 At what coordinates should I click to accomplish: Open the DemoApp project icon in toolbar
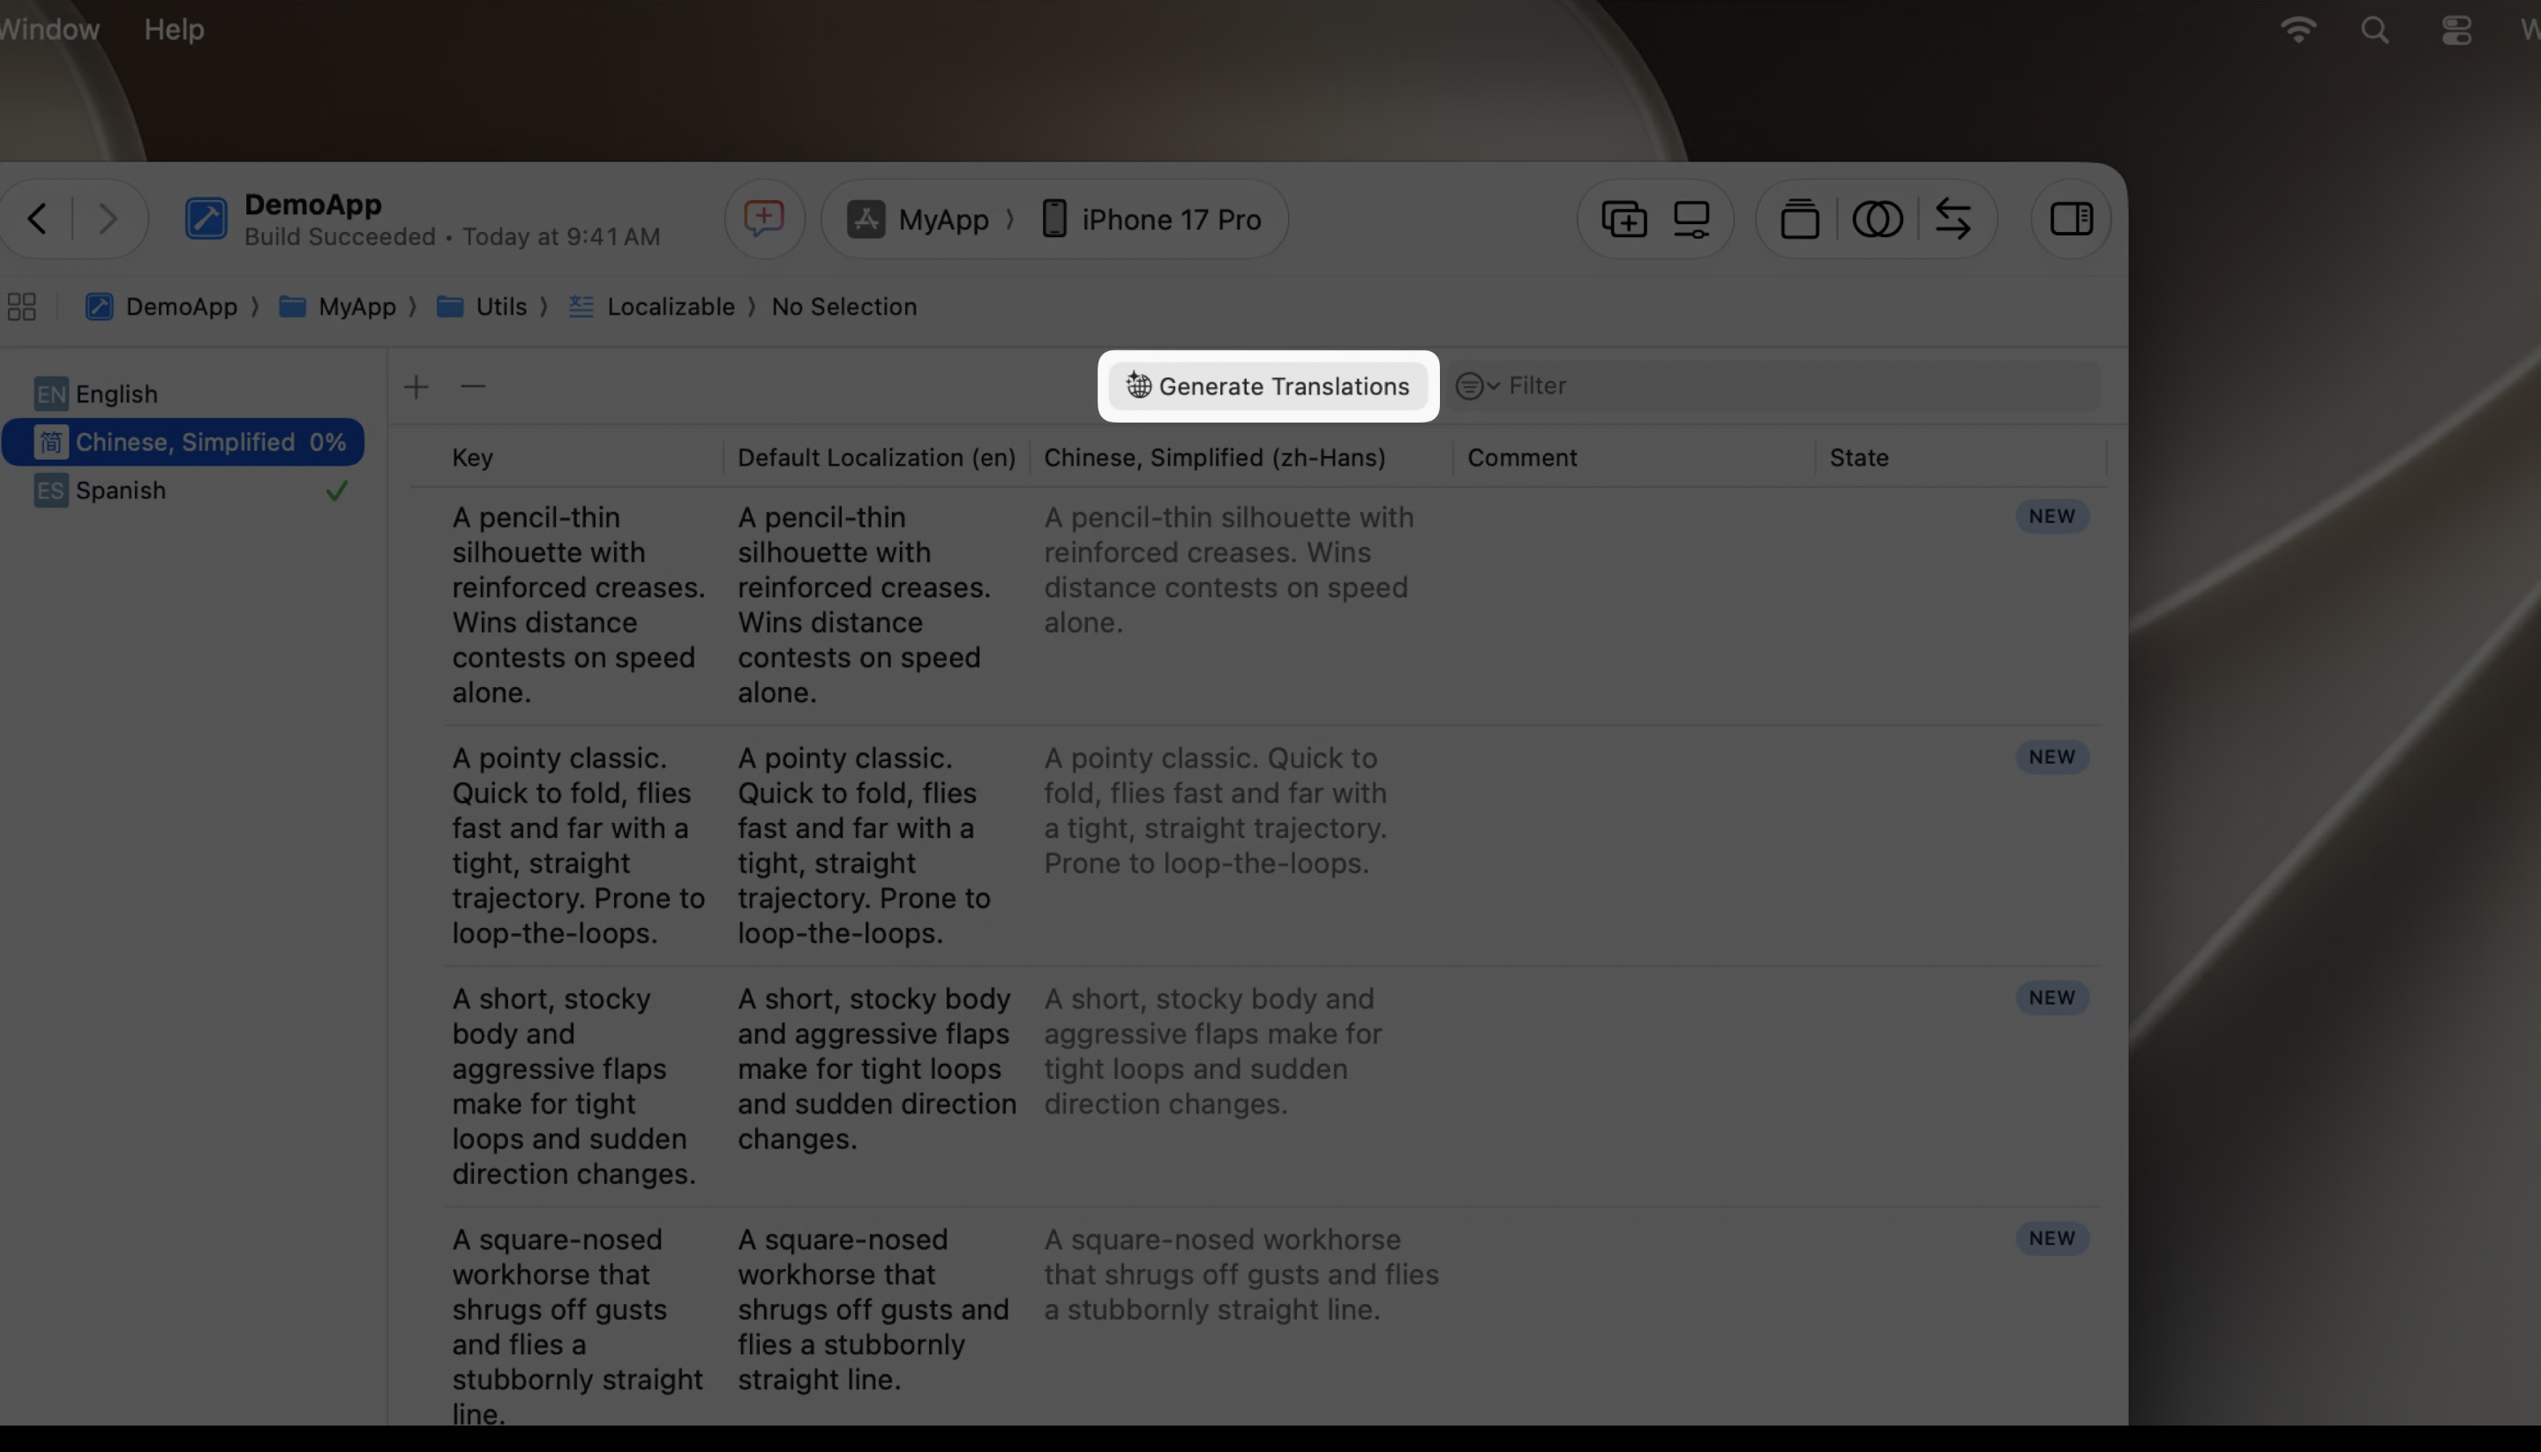(x=206, y=219)
